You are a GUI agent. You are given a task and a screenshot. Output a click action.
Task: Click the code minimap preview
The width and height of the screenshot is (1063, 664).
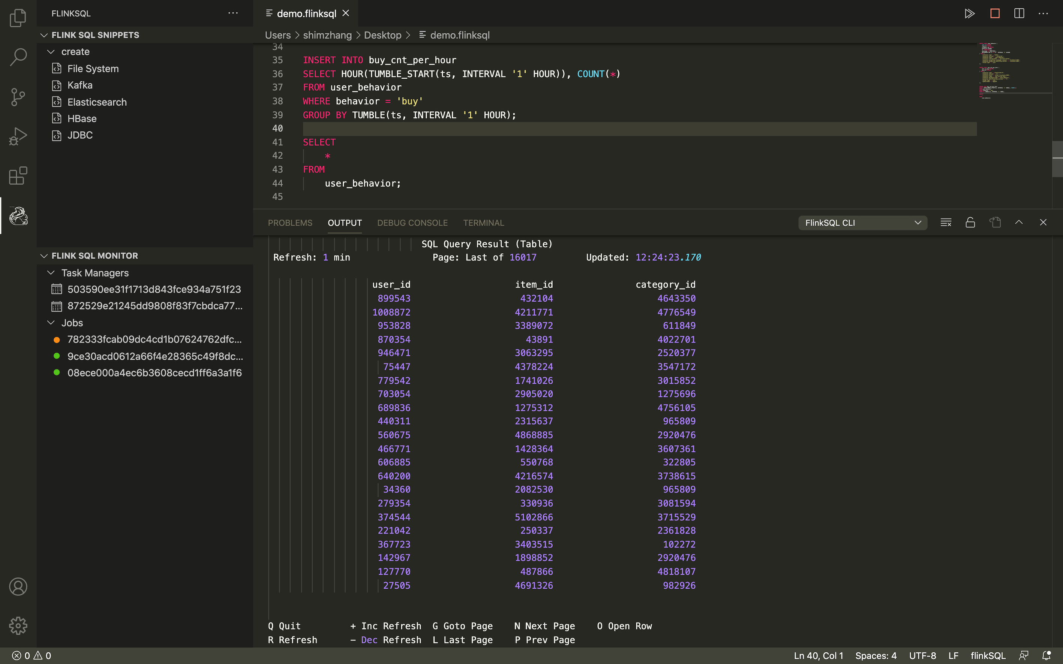(x=1014, y=71)
